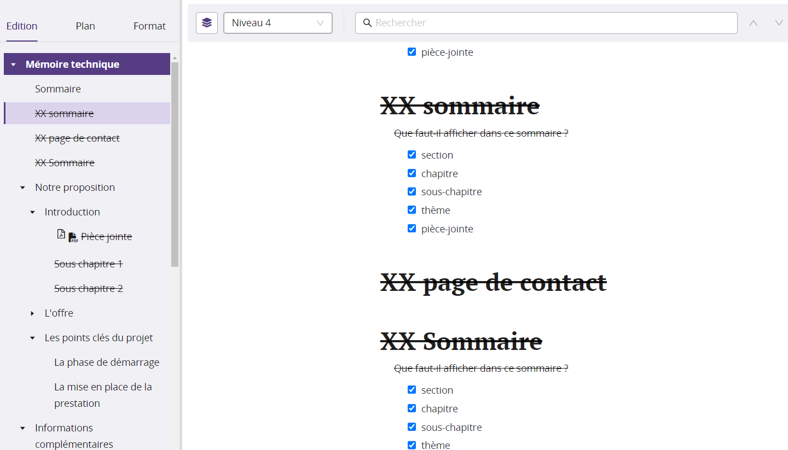Click the down chevron for next search result
Screen dimensions: 788x450
coord(779,23)
